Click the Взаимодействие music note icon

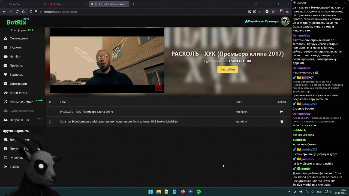pyautogui.click(x=5, y=102)
